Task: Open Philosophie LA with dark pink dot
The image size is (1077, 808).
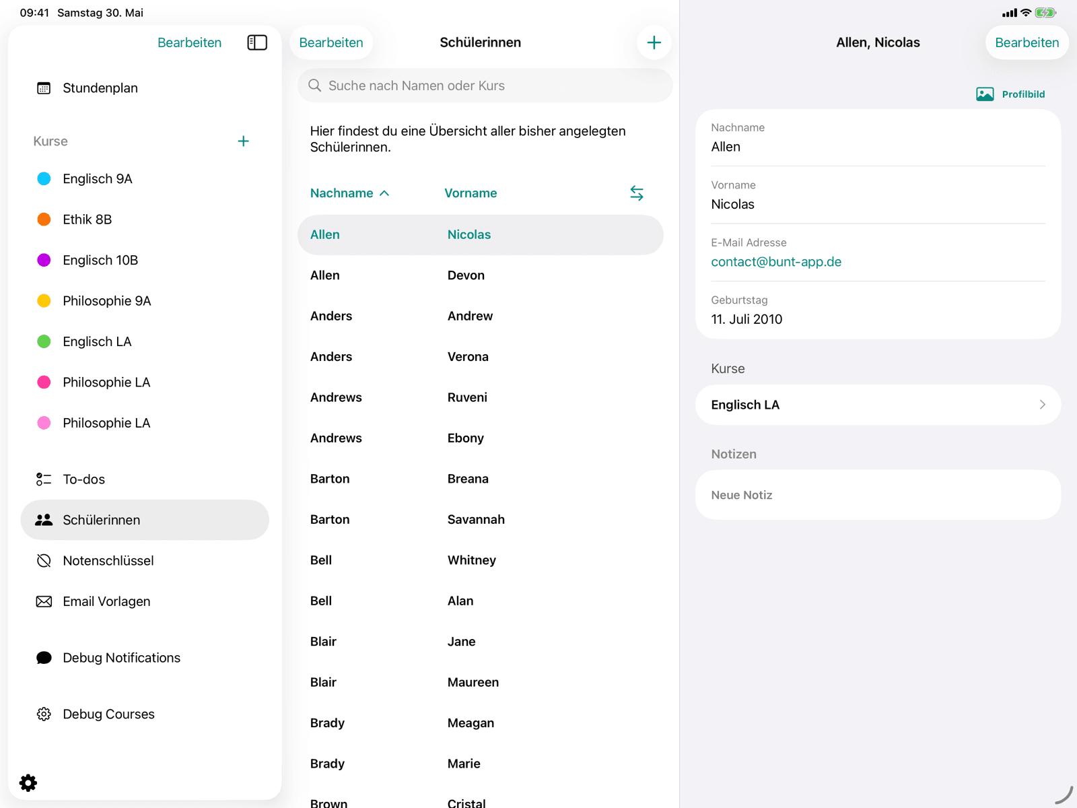Action: pos(145,382)
